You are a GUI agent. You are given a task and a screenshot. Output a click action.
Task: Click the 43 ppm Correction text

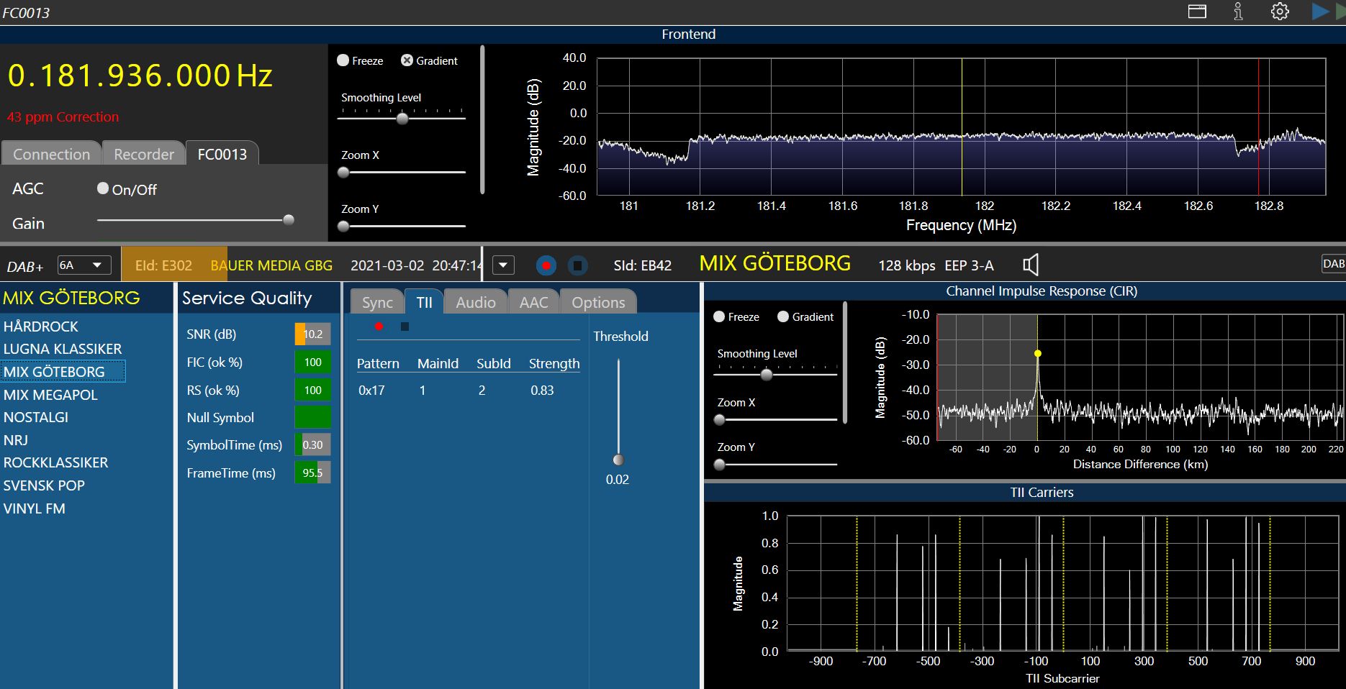coord(63,117)
